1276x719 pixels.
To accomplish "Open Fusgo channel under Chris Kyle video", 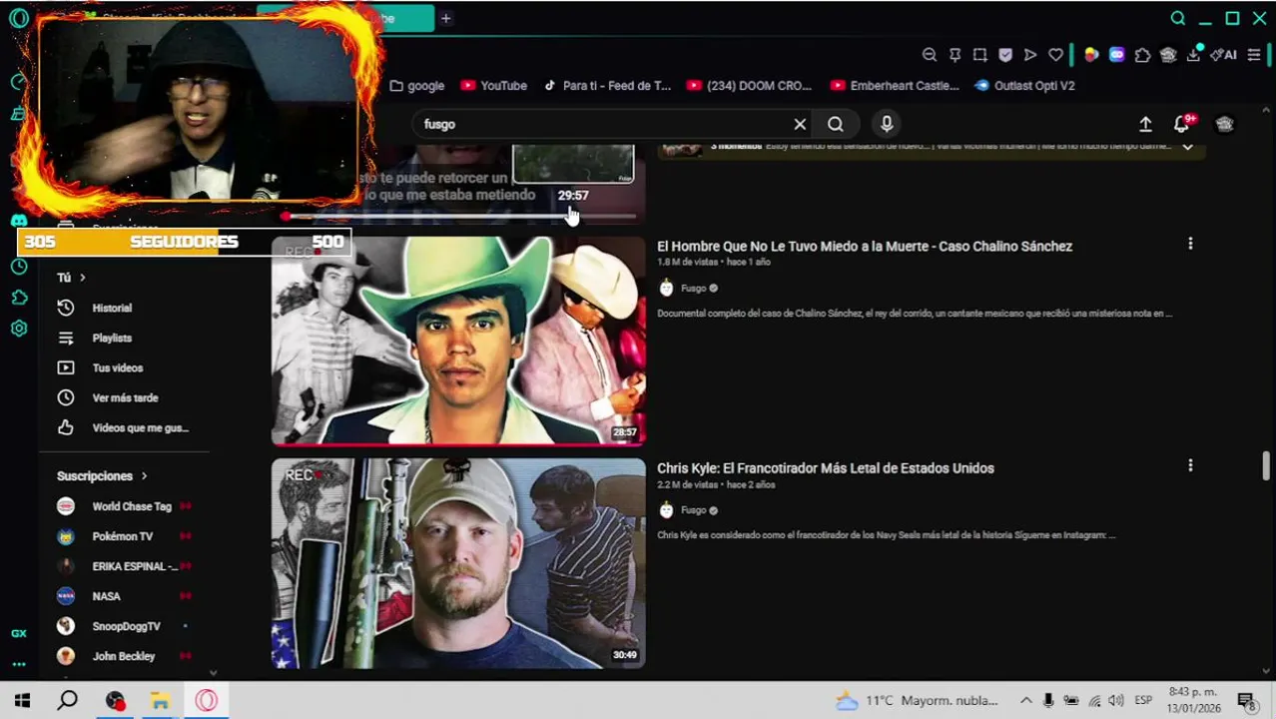I will coord(693,510).
